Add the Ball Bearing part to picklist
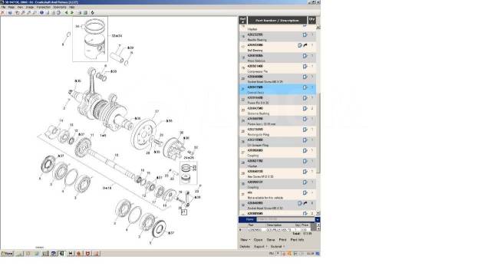 [300, 45]
